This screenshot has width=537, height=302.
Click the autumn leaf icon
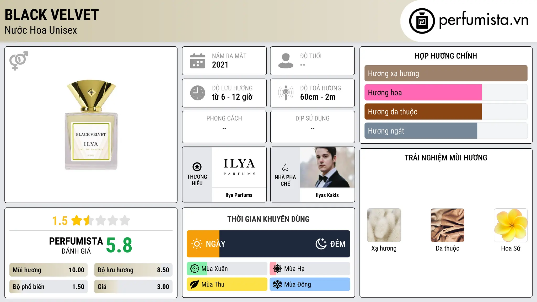click(195, 284)
